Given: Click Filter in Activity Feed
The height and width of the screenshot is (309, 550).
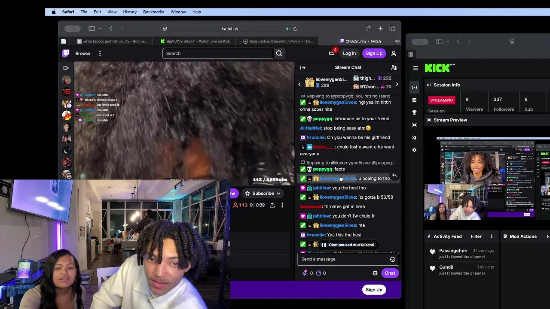Looking at the screenshot, I should [x=476, y=236].
